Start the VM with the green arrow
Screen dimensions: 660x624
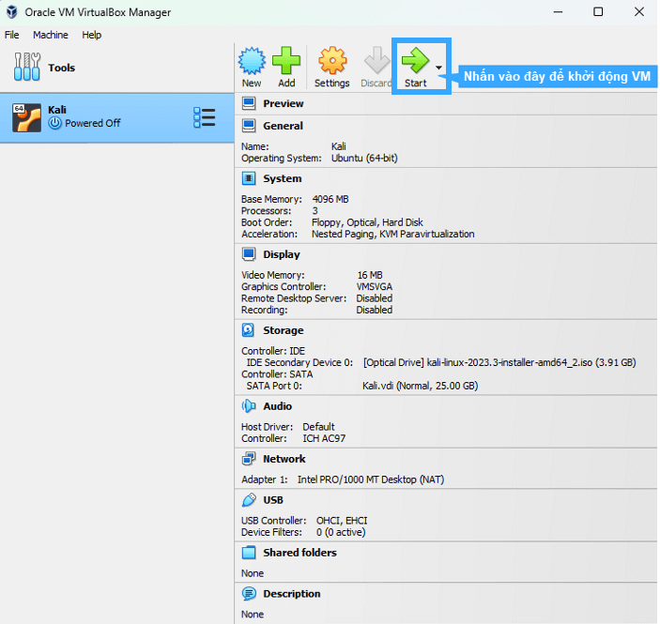coord(415,60)
